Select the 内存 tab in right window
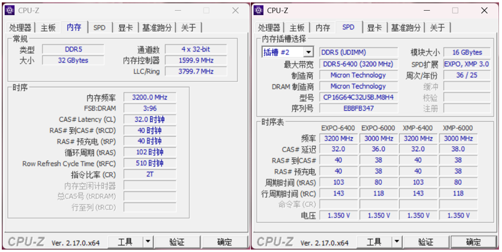The width and height of the screenshot is (502, 252). pyautogui.click(x=323, y=28)
